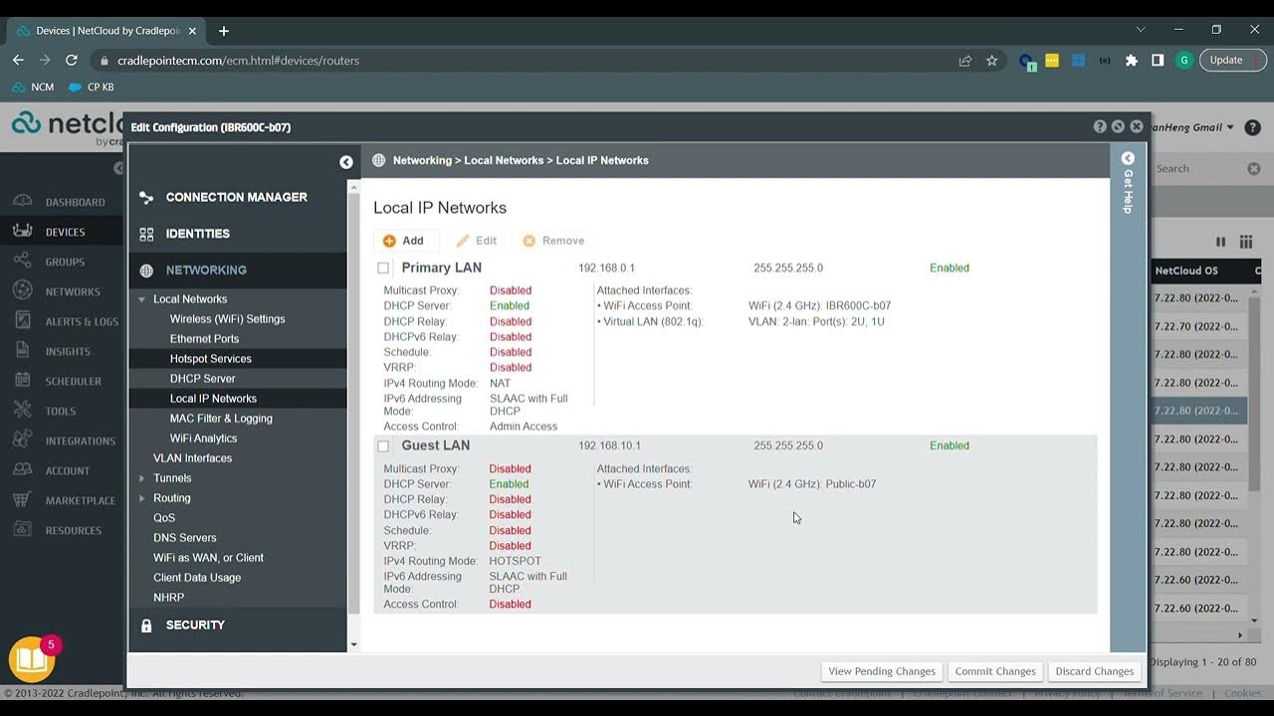
Task: Click the column layout icon in devices table
Action: click(x=1245, y=242)
